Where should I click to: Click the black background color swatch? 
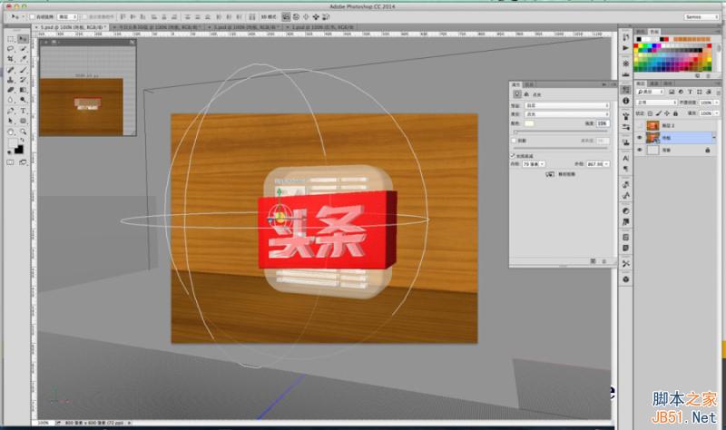tap(19, 150)
